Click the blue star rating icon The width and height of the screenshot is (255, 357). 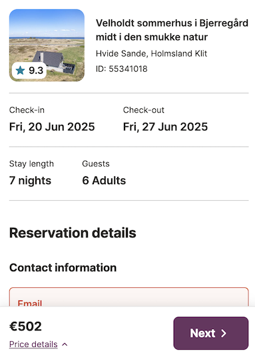coord(20,70)
